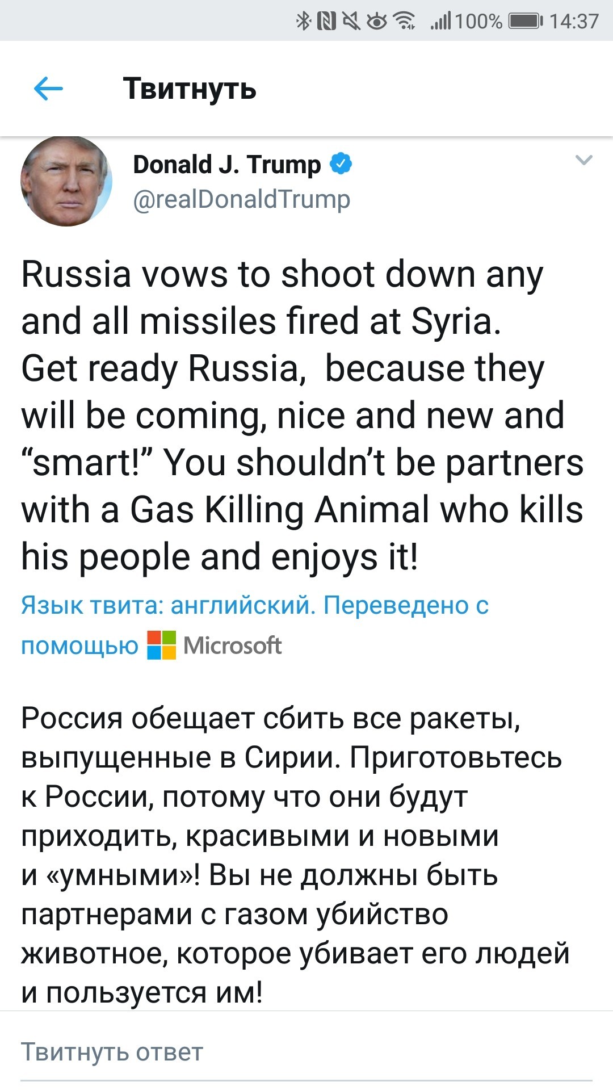Open Donald J. Trump's profile photo
This screenshot has width=613, height=1090.
pos(66,181)
